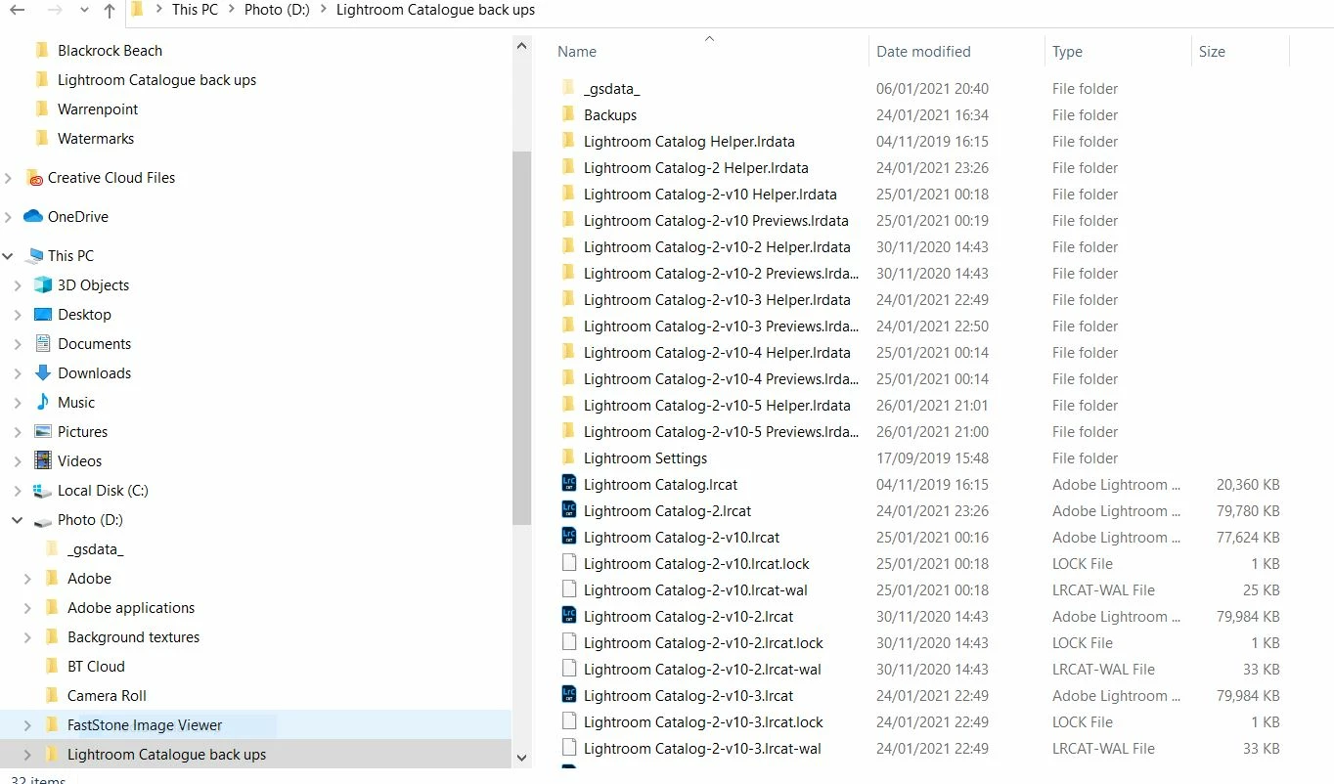1334x784 pixels.
Task: Open the recent locations dropdown arrow
Action: 82,11
